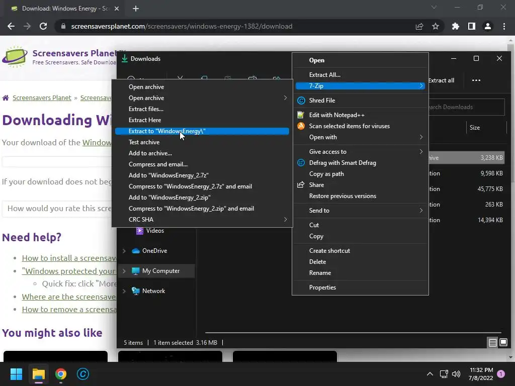Click the Chrome address bar URL
Viewport: 515px width, 386px height.
(182, 26)
